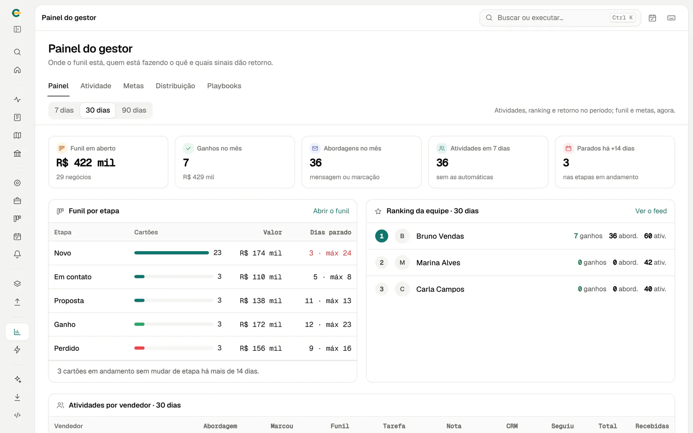Open the notes document sidebar icon

pyautogui.click(x=17, y=117)
